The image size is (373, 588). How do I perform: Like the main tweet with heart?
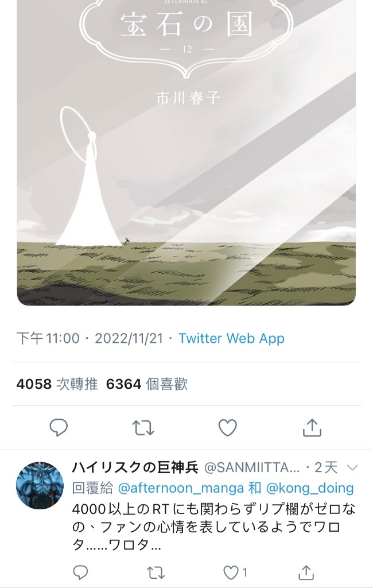click(228, 427)
